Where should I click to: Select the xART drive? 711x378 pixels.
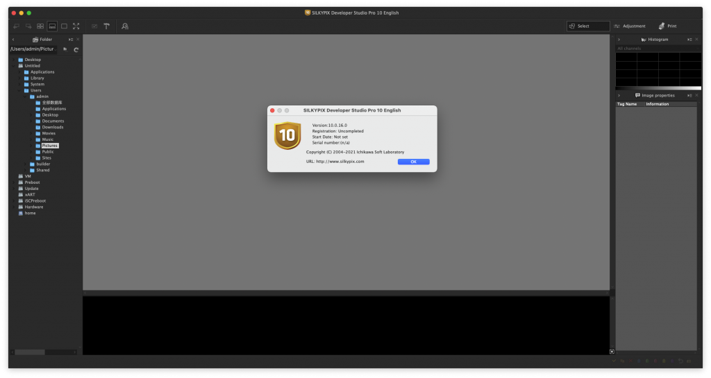29,195
